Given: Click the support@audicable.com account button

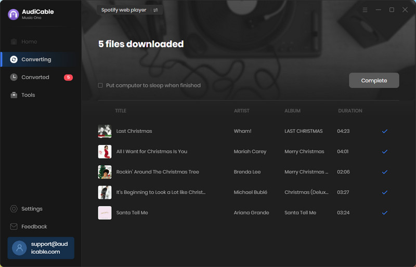Looking at the screenshot, I should click(x=41, y=248).
